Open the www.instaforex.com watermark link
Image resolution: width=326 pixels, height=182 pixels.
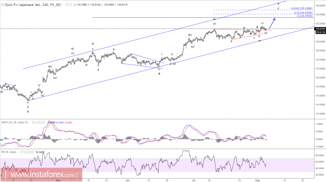pyautogui.click(x=41, y=175)
